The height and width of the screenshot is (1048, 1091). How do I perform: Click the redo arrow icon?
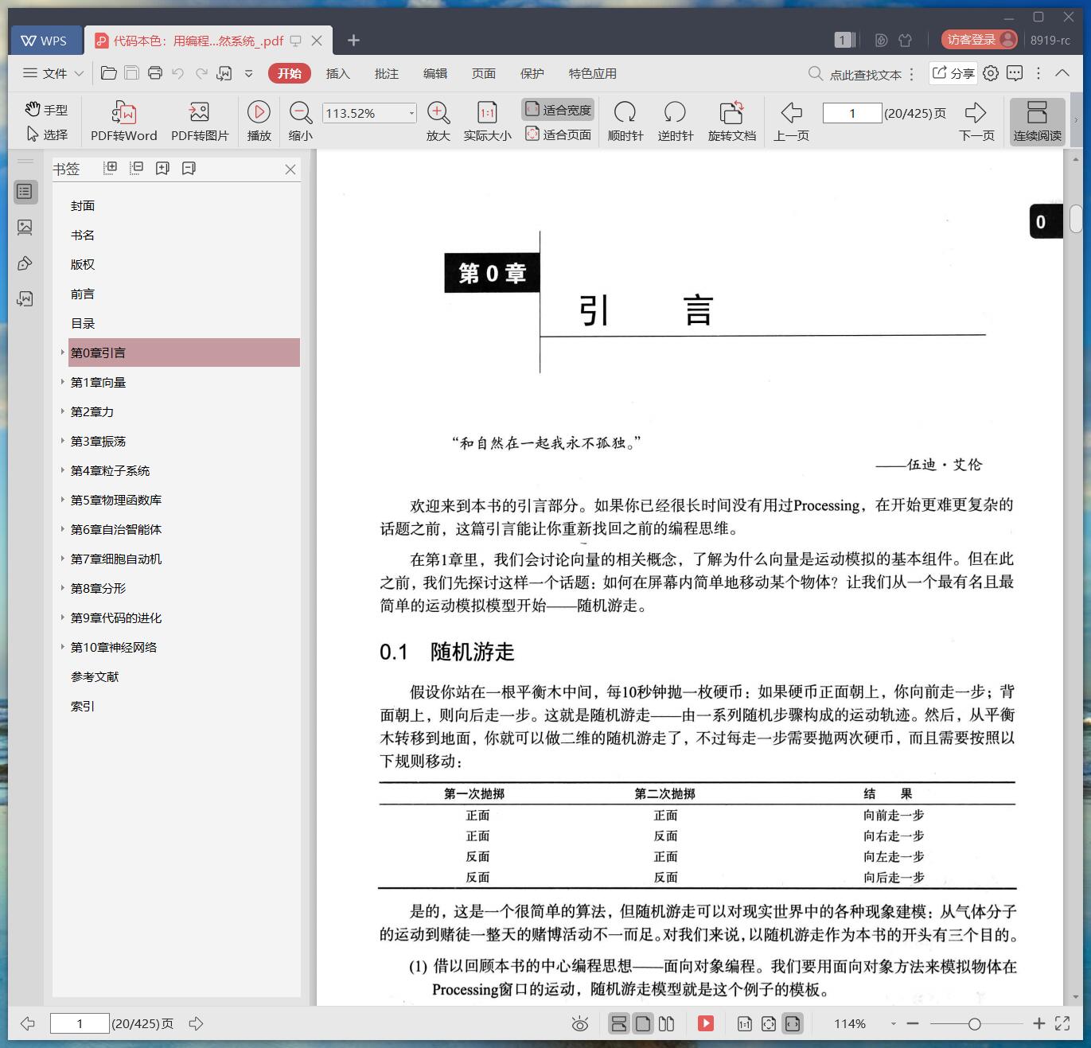click(x=201, y=73)
